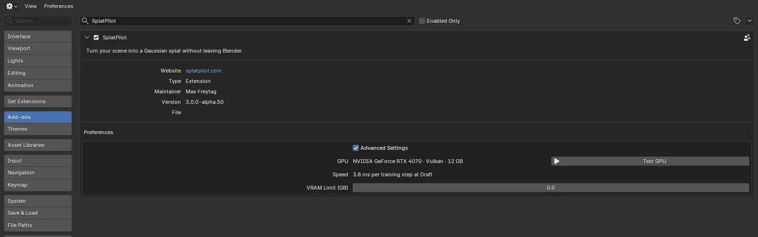Viewport: 758px width, 237px height.
Task: Click the Test GPU button
Action: click(650, 161)
